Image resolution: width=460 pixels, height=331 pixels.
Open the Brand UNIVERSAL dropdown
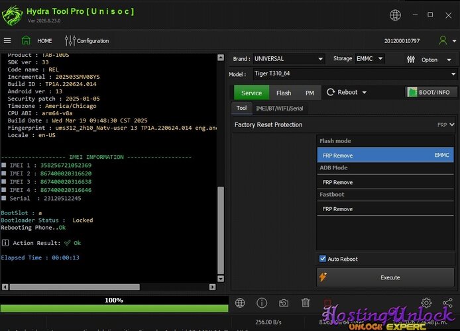(x=289, y=59)
